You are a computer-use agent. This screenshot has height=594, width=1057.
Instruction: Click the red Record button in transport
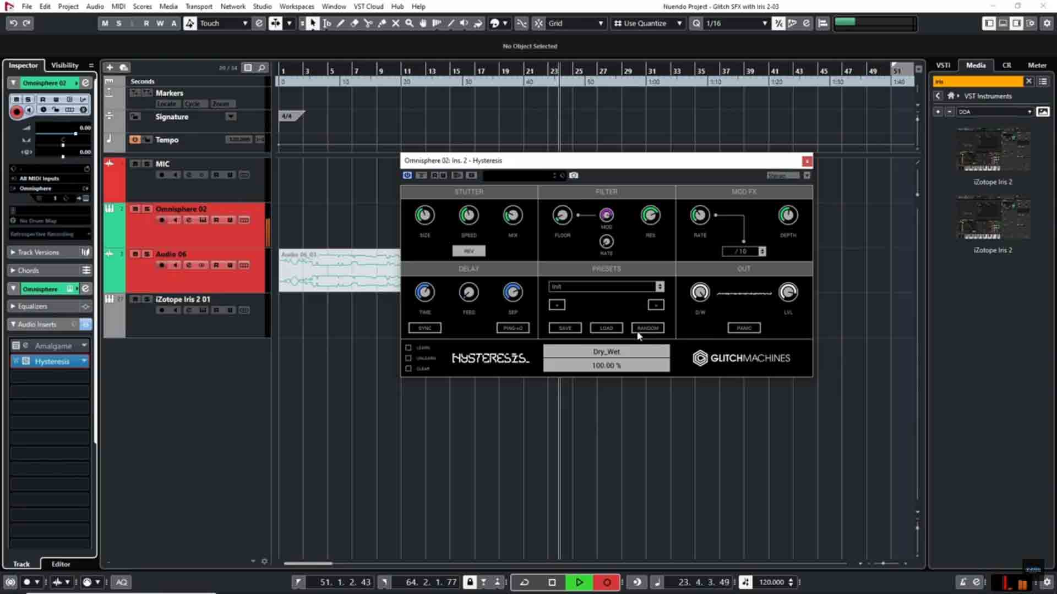pyautogui.click(x=607, y=582)
